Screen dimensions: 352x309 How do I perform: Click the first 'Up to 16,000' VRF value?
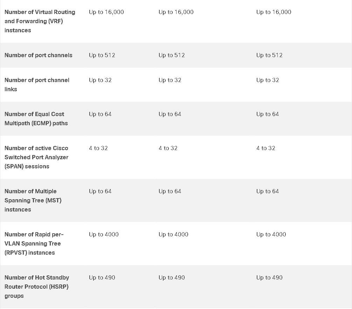(x=106, y=12)
